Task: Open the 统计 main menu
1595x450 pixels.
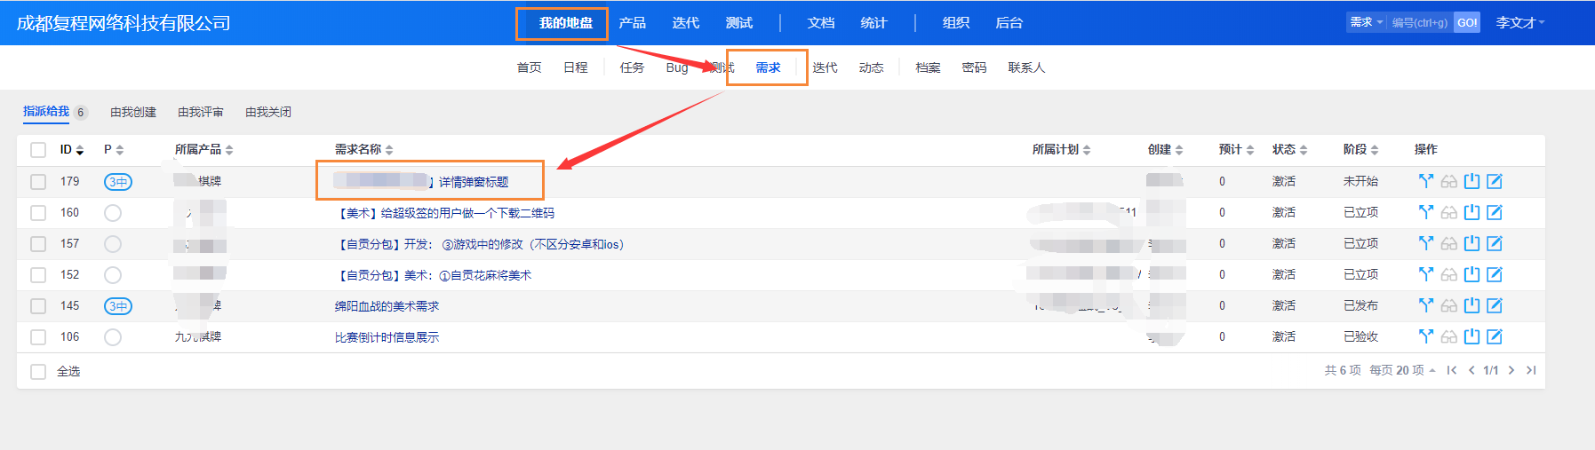Action: coord(873,23)
